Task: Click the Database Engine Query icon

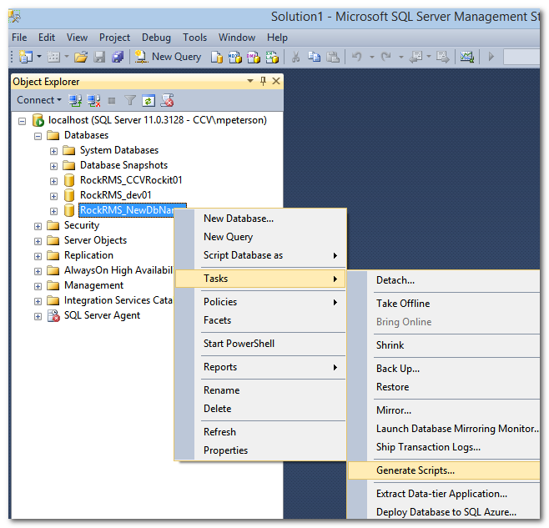Action: click(x=217, y=57)
